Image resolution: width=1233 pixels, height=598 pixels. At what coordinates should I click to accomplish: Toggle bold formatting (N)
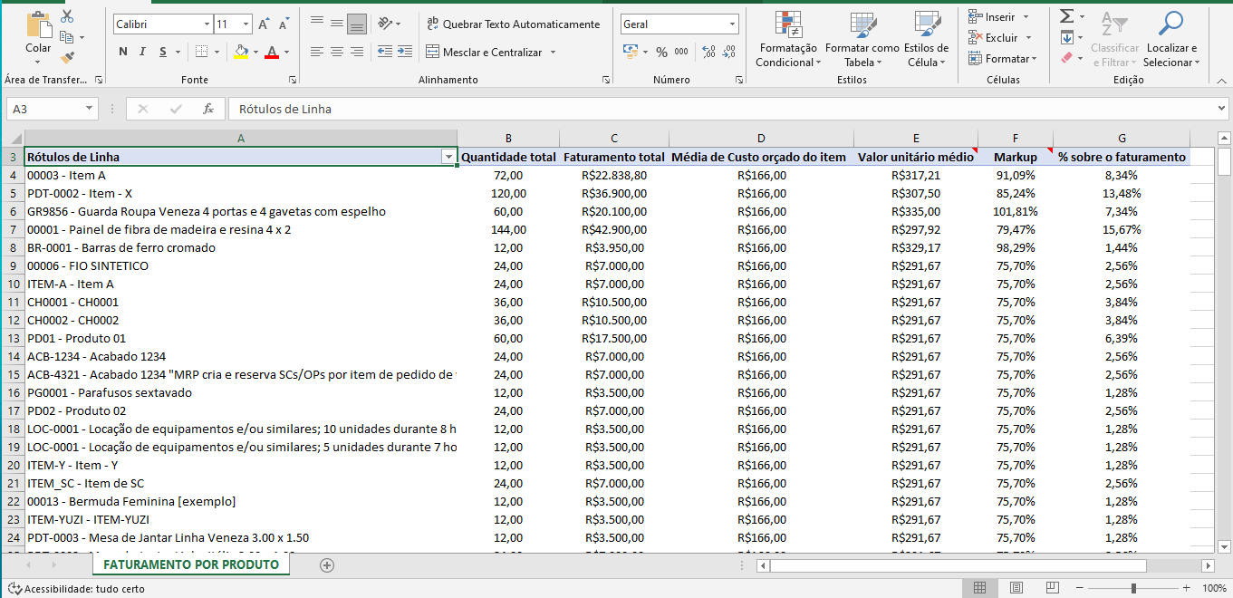123,52
